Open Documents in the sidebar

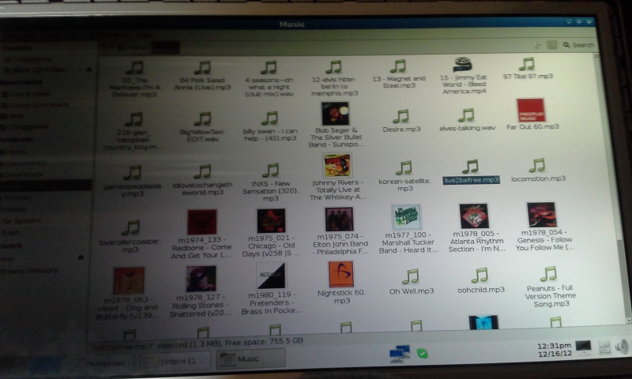click(24, 163)
